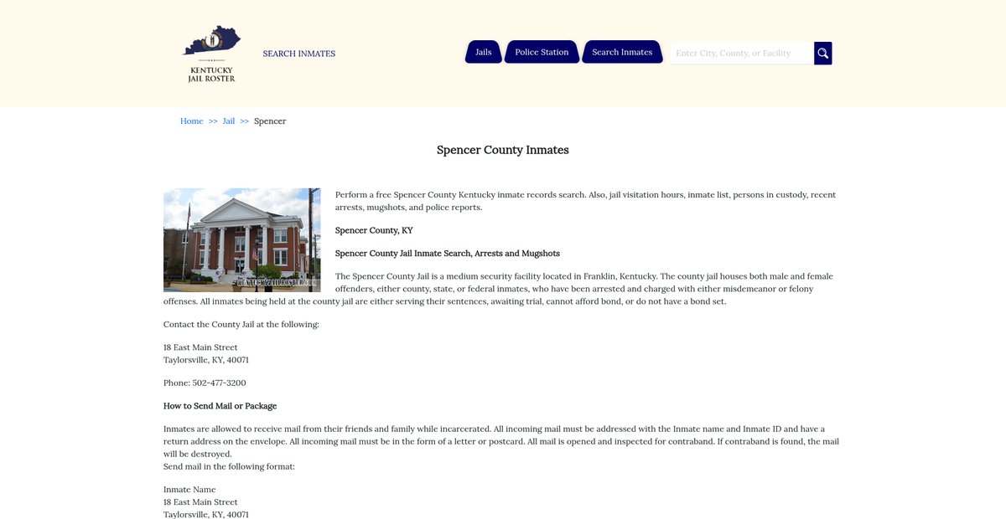Go to the Jails navigation tab

(484, 52)
